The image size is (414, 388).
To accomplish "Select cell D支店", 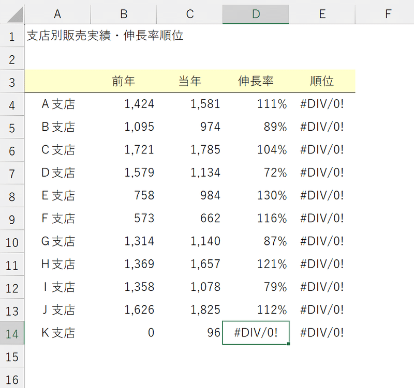I will tap(57, 173).
